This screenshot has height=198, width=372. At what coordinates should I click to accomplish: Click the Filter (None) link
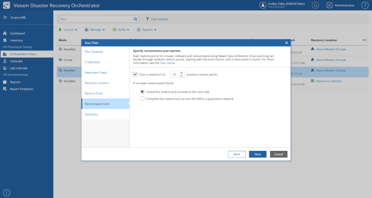click(159, 19)
